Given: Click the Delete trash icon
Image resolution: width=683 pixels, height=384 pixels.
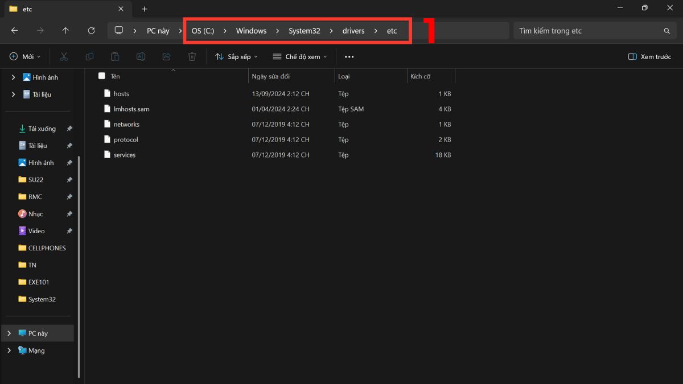Looking at the screenshot, I should tap(192, 57).
